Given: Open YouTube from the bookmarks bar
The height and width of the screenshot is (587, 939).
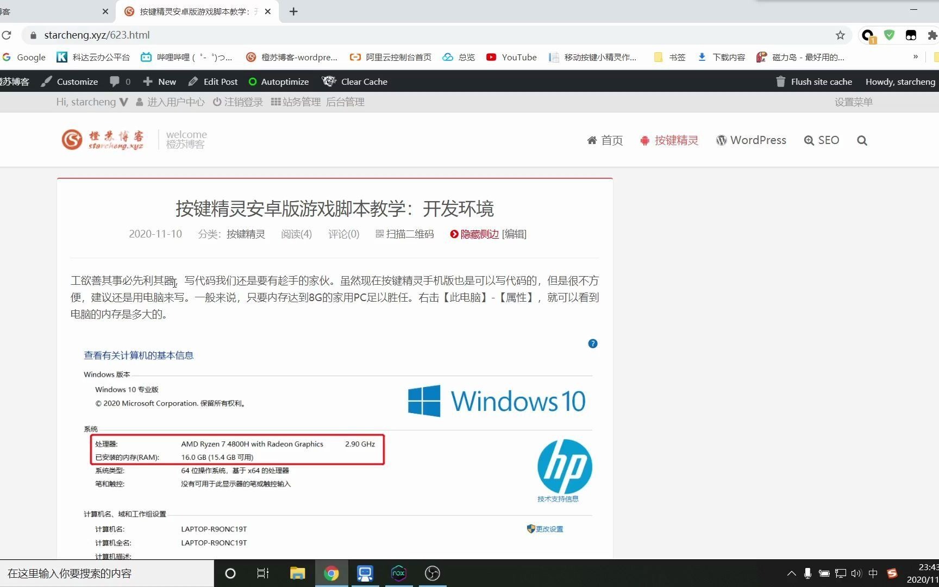Looking at the screenshot, I should click(x=510, y=57).
